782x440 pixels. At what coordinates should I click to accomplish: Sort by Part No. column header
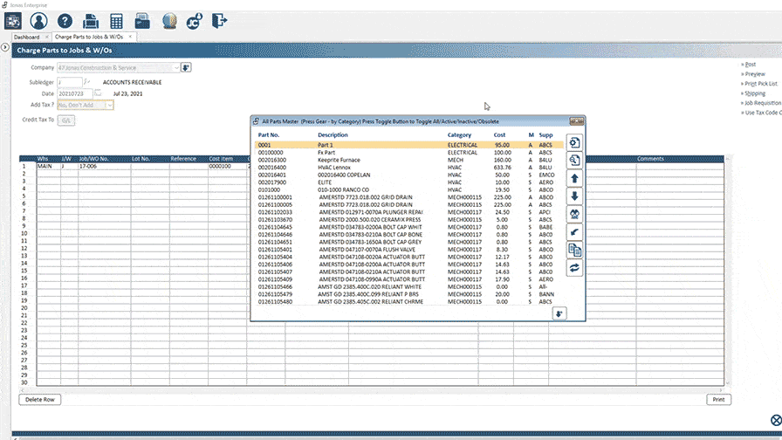coord(268,134)
